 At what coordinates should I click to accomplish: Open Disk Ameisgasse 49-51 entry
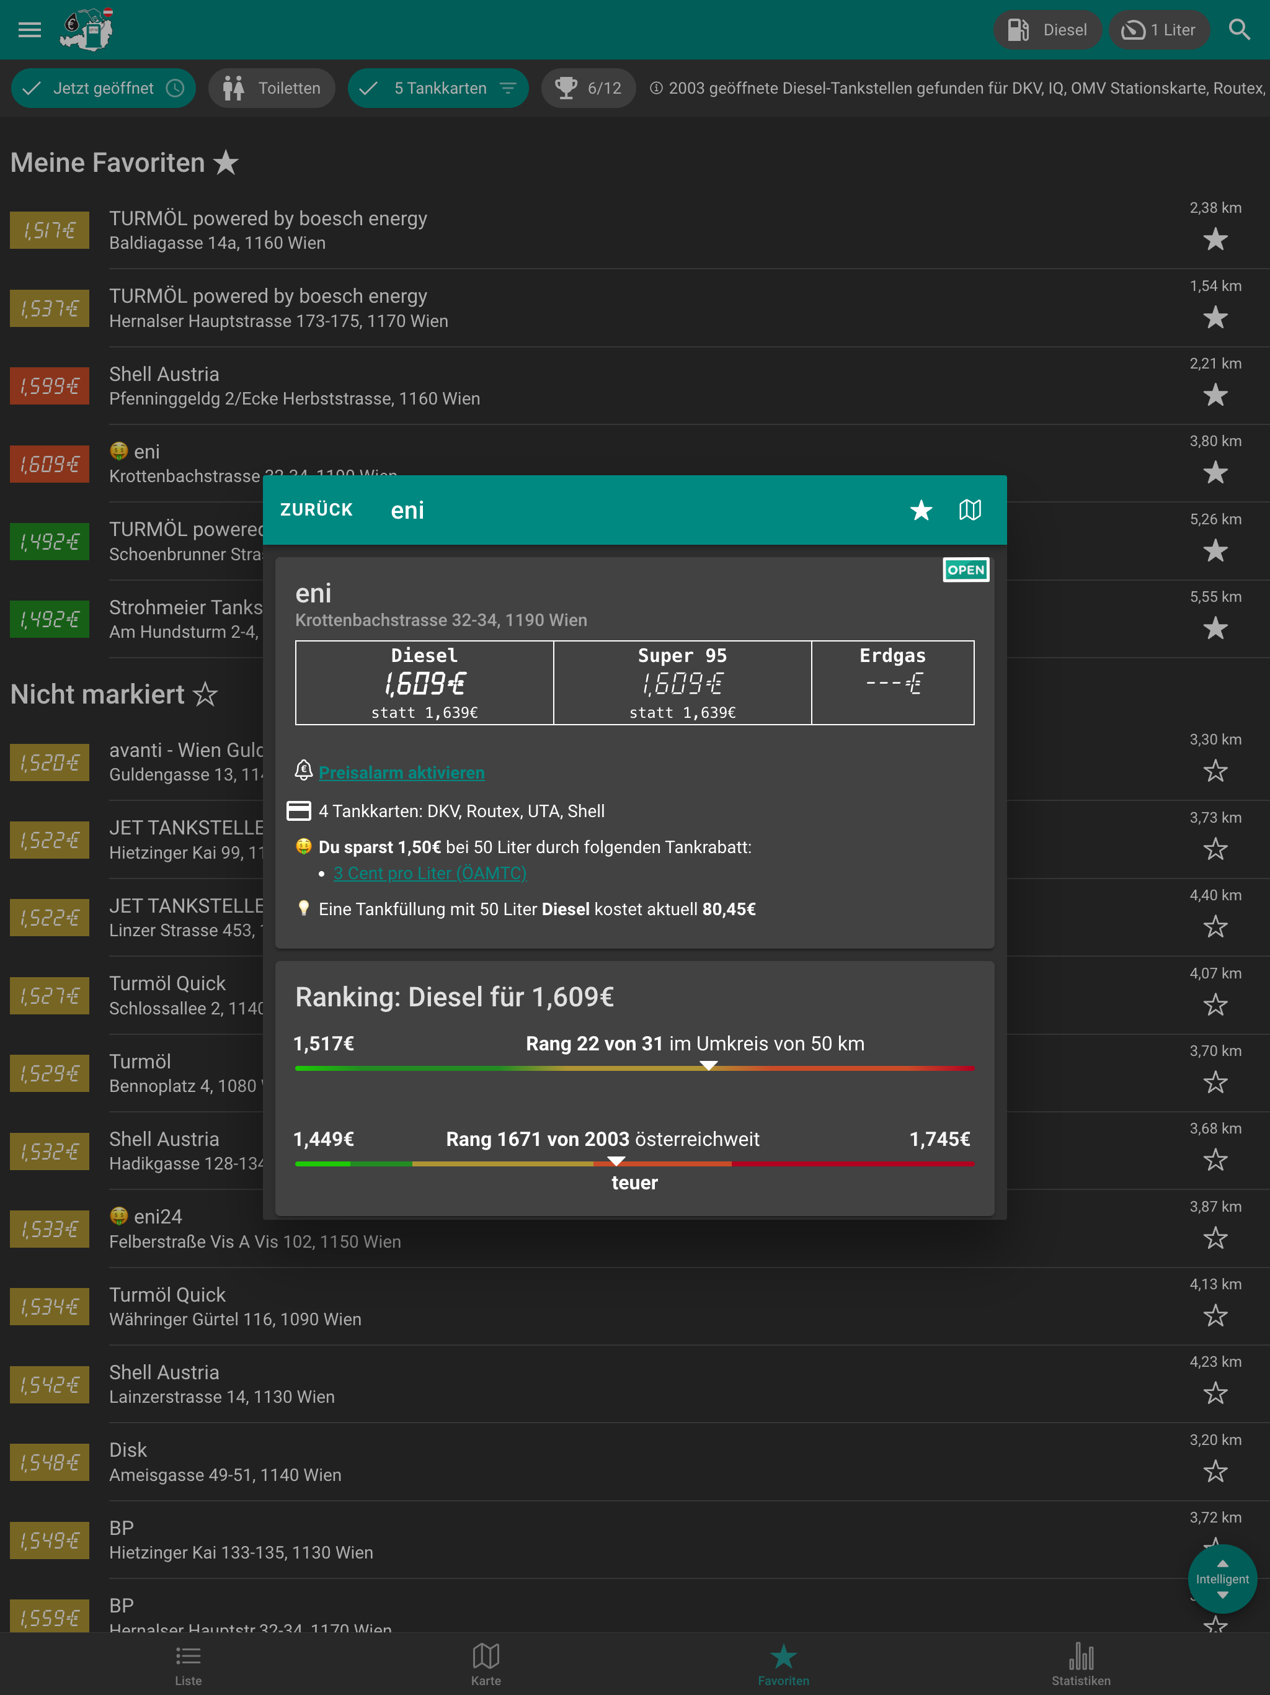(635, 1461)
